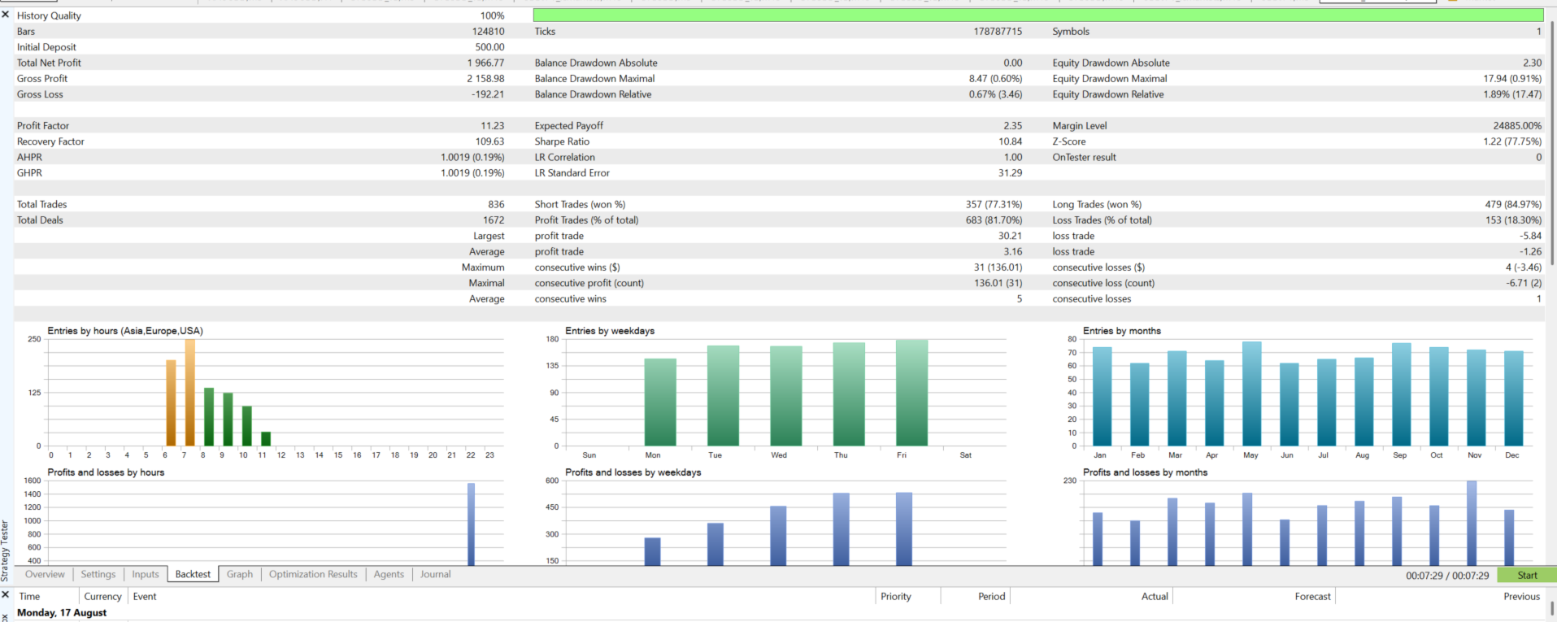Click the Fri bar in Entries by weekdays

(911, 393)
